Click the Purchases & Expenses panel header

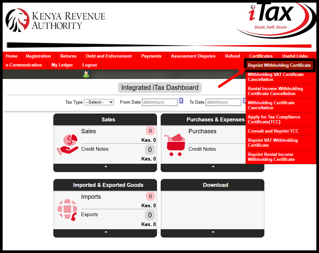(x=203, y=119)
